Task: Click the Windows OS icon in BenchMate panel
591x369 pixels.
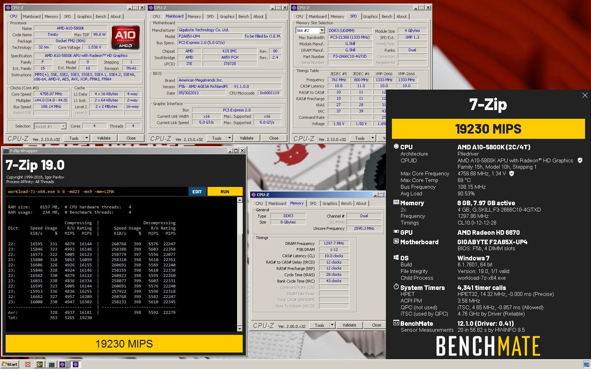Action: point(396,258)
